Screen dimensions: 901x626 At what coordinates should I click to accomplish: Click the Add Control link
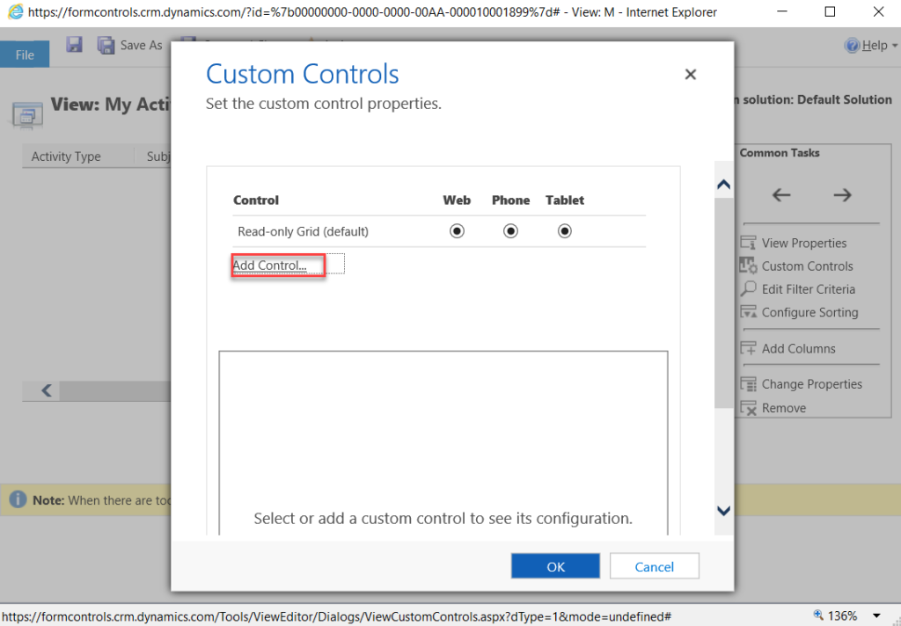click(x=270, y=266)
